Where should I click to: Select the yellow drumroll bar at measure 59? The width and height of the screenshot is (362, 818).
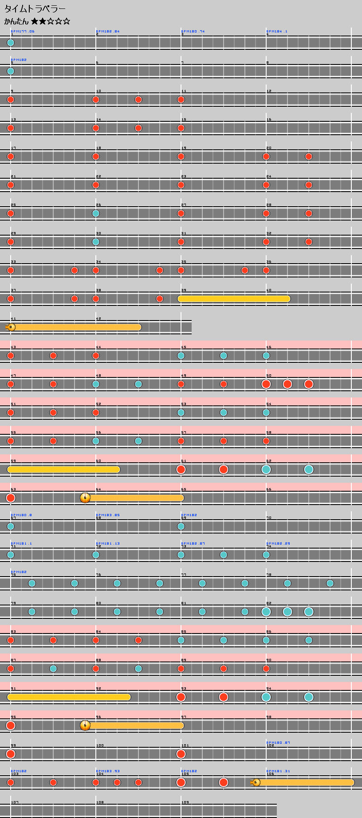63,469
